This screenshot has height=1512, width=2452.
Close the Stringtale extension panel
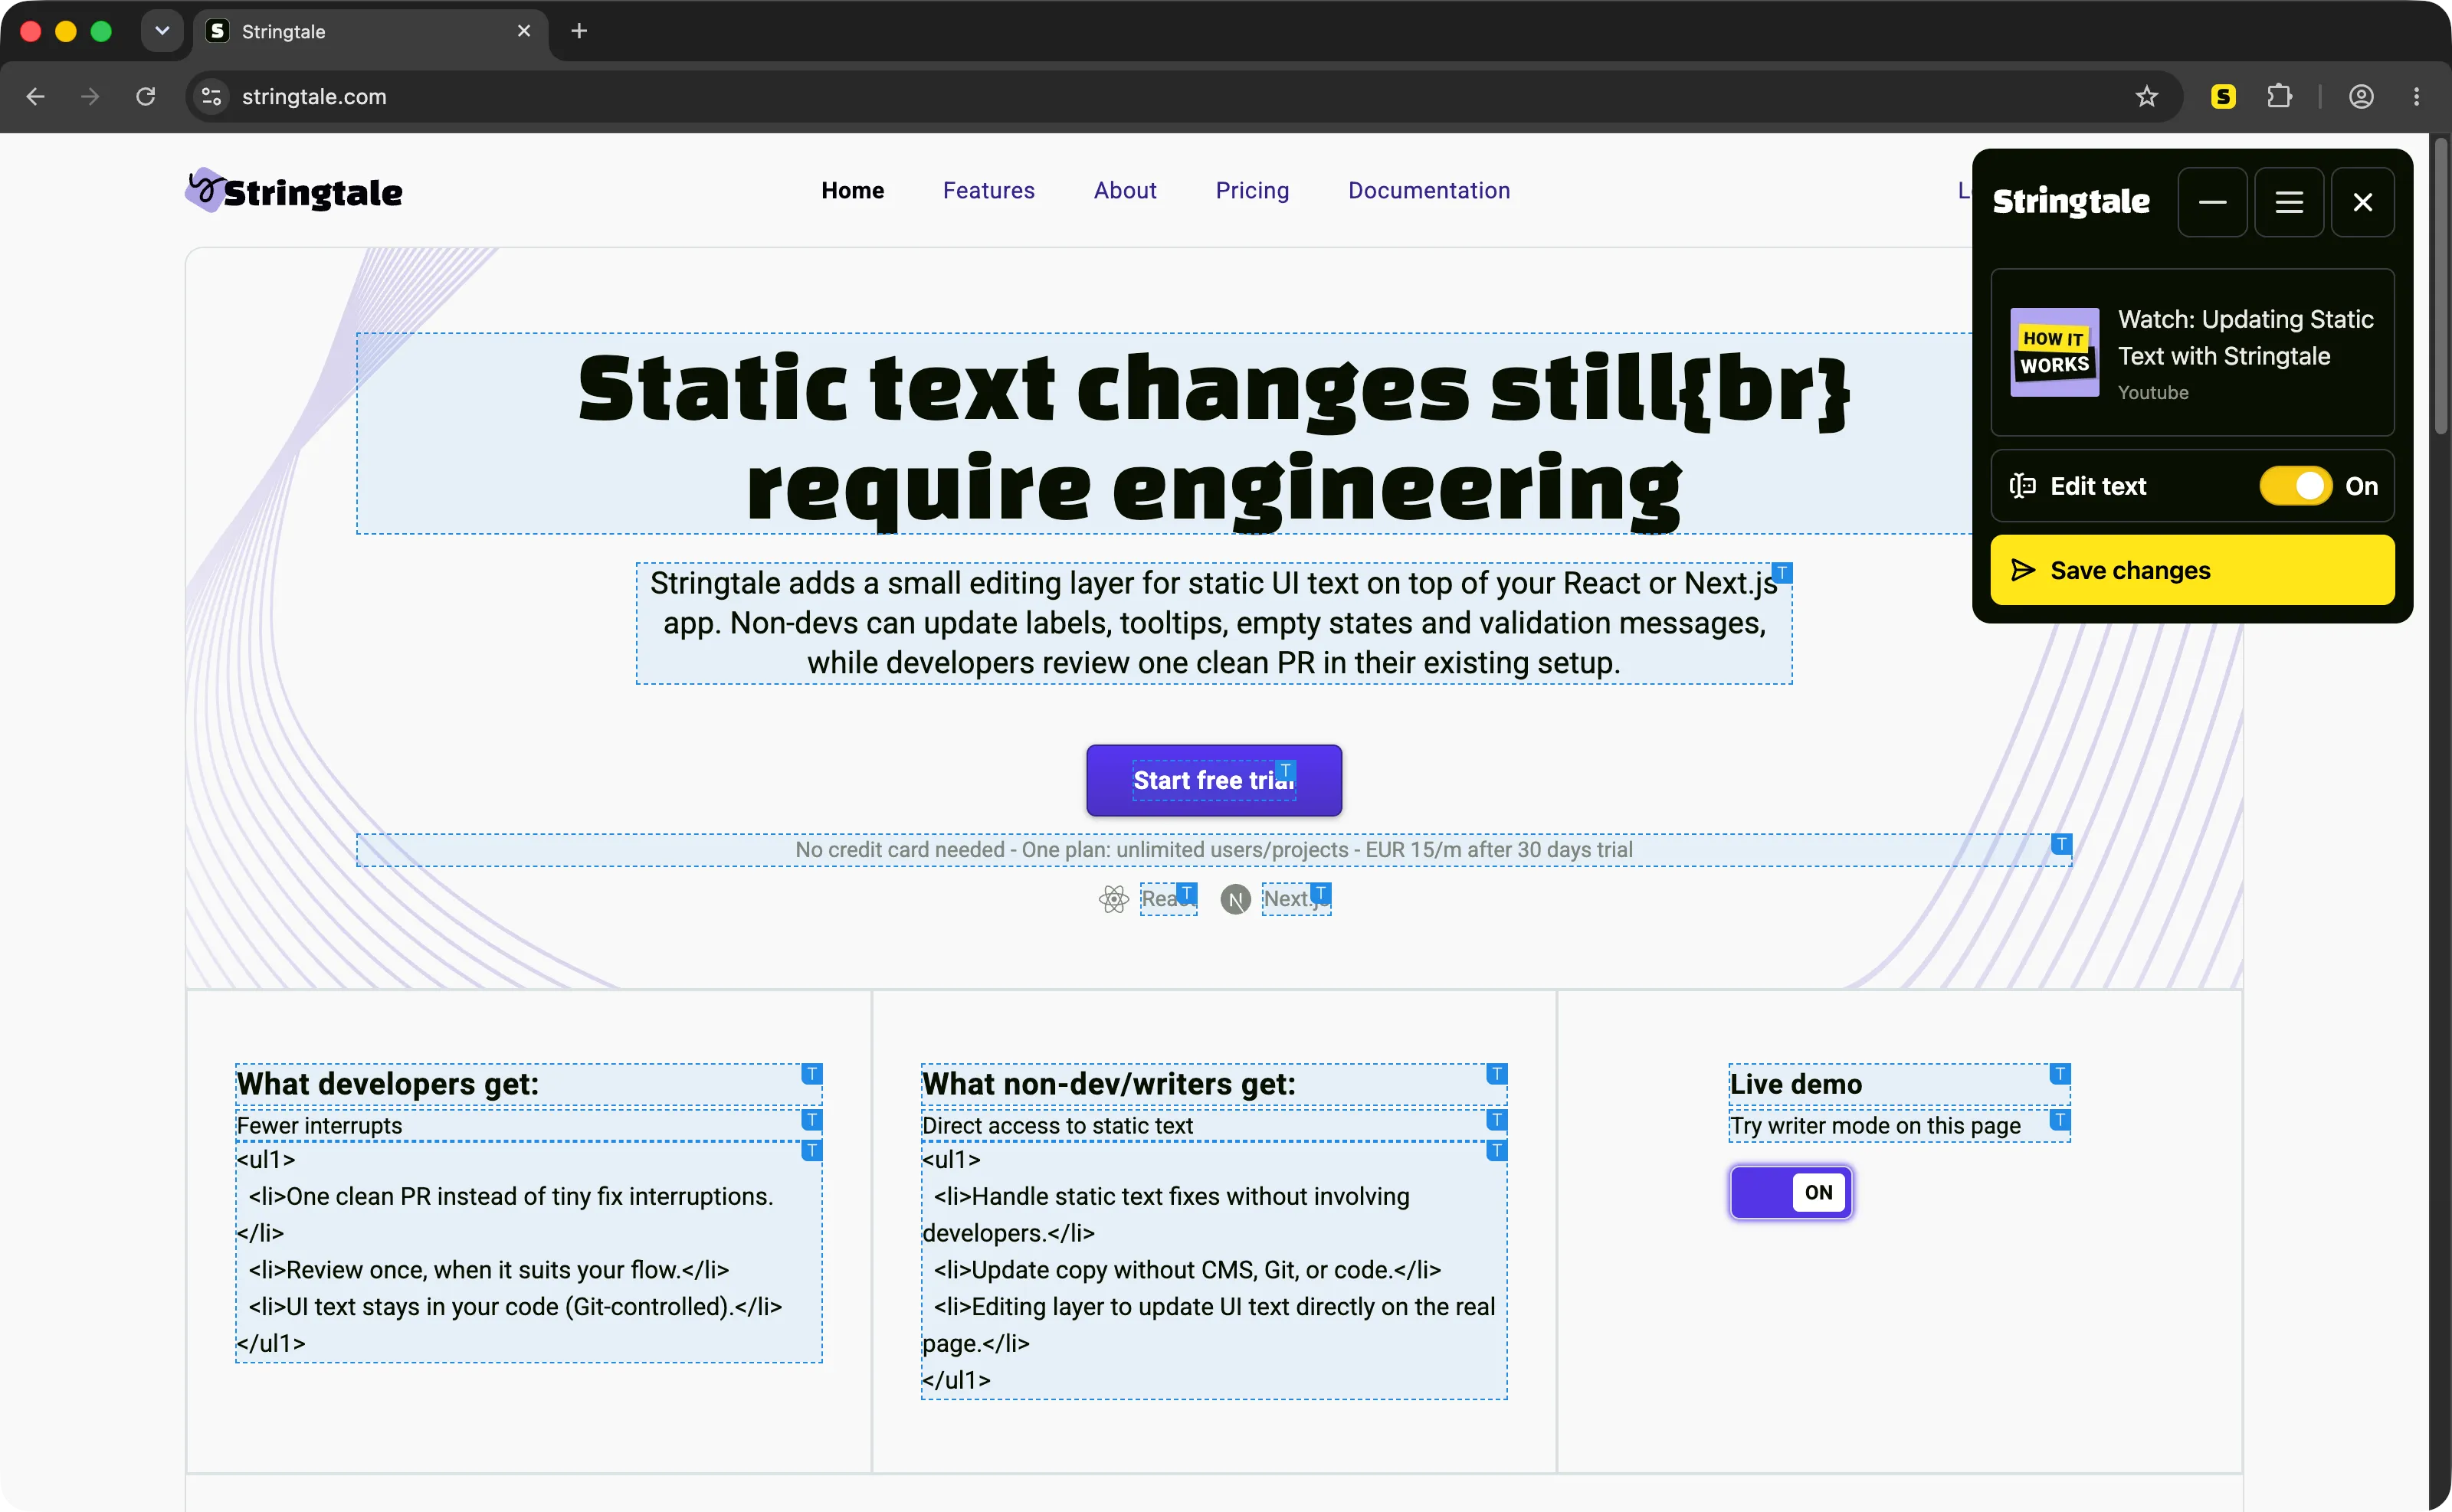coord(2362,202)
